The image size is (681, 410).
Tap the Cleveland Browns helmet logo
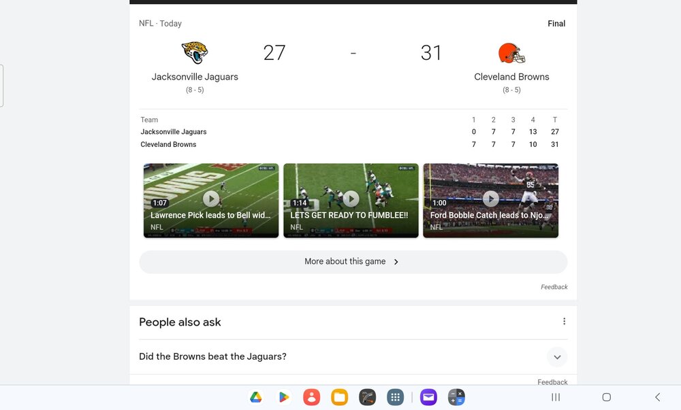point(511,53)
